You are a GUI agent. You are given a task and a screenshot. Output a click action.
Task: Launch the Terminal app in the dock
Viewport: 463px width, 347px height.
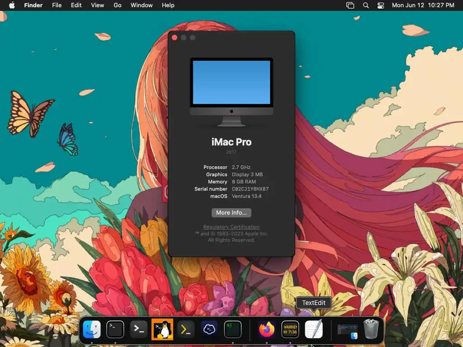tap(115, 329)
